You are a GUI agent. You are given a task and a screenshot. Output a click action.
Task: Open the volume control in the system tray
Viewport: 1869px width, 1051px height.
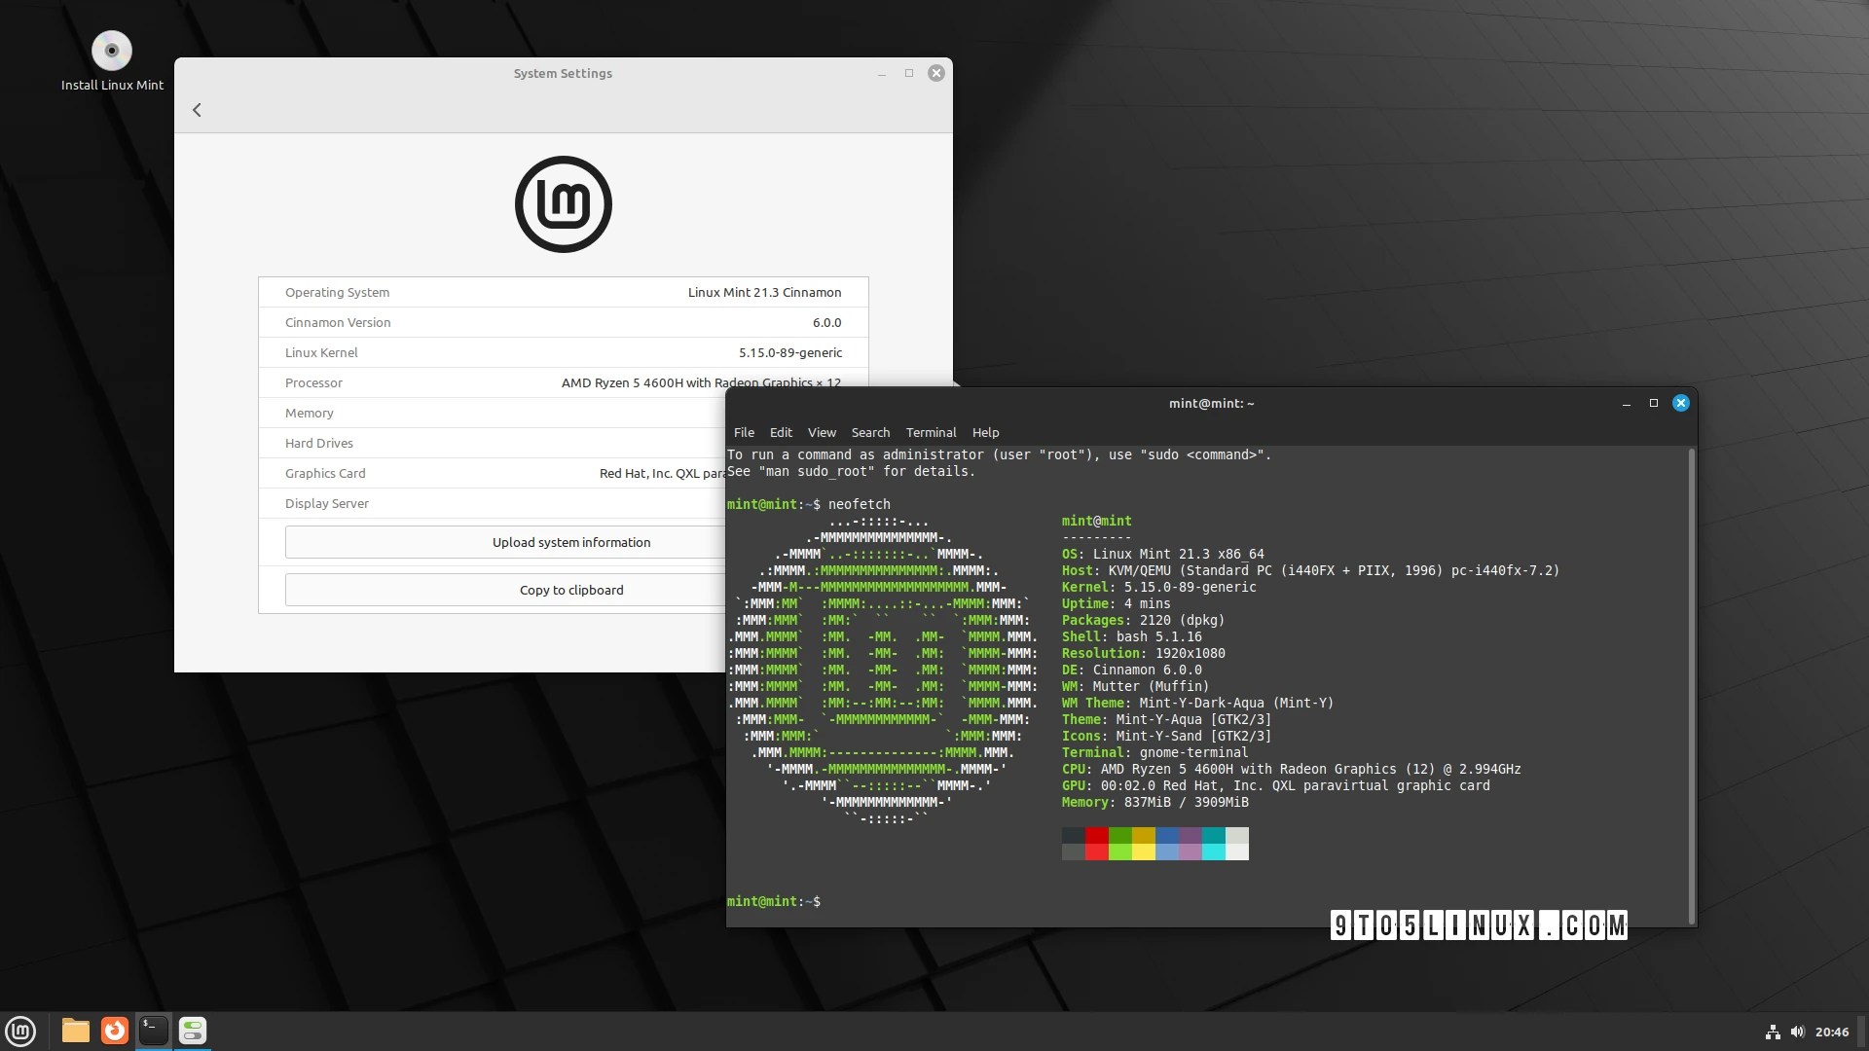pos(1799,1032)
